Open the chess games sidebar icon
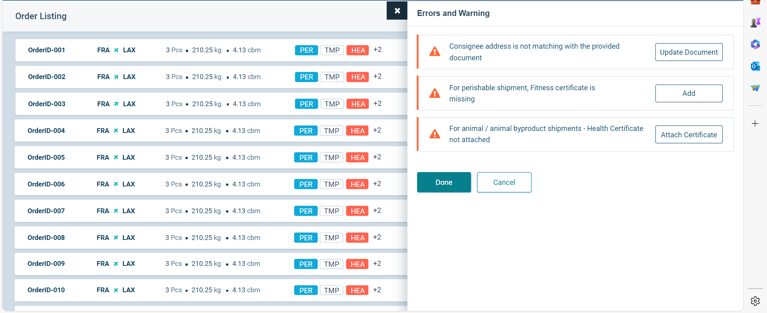Screen dimensions: 767x313 (755, 22)
